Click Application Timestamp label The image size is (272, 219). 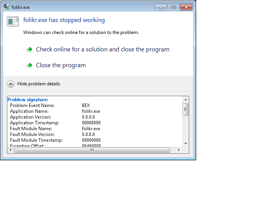[34, 123]
